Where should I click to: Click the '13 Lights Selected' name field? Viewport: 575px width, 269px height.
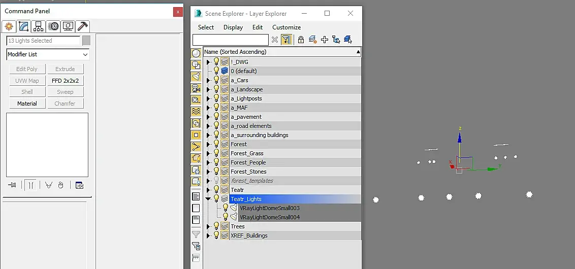click(43, 41)
